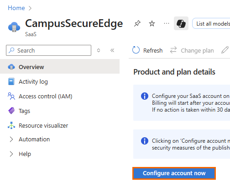
Task: Expand the Automation section
Action: [11, 139]
